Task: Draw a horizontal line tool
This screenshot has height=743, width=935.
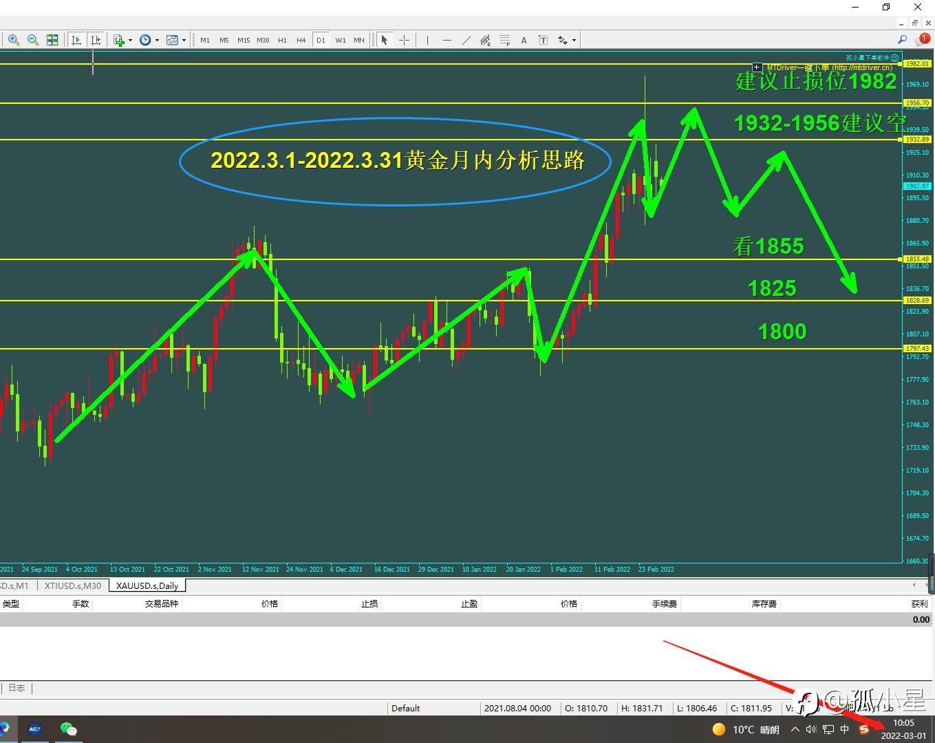Action: click(x=447, y=40)
